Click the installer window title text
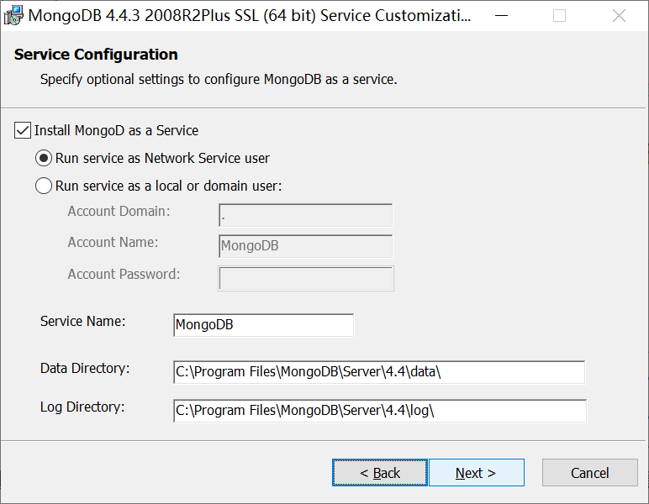The height and width of the screenshot is (504, 649). [x=250, y=16]
